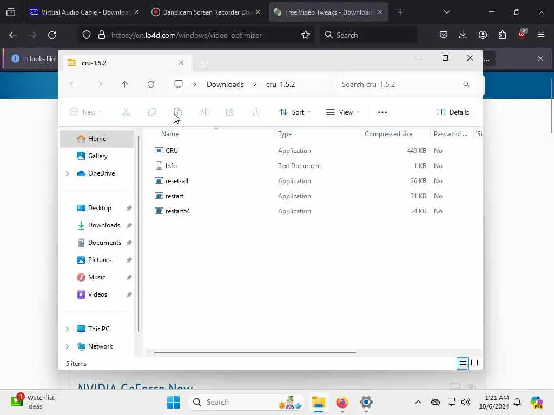Open Firefox account profile icon

click(x=483, y=35)
